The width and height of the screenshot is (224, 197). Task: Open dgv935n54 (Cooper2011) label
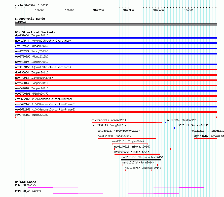(x=32, y=72)
